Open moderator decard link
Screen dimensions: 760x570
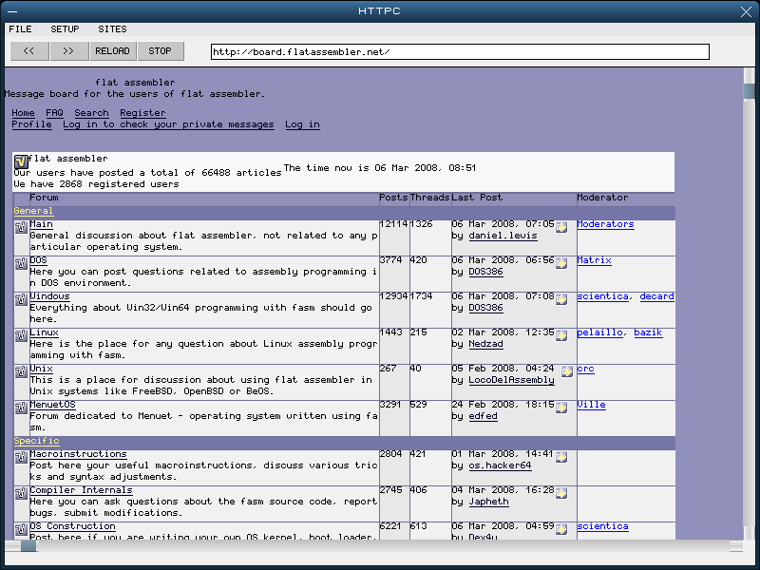tap(657, 296)
